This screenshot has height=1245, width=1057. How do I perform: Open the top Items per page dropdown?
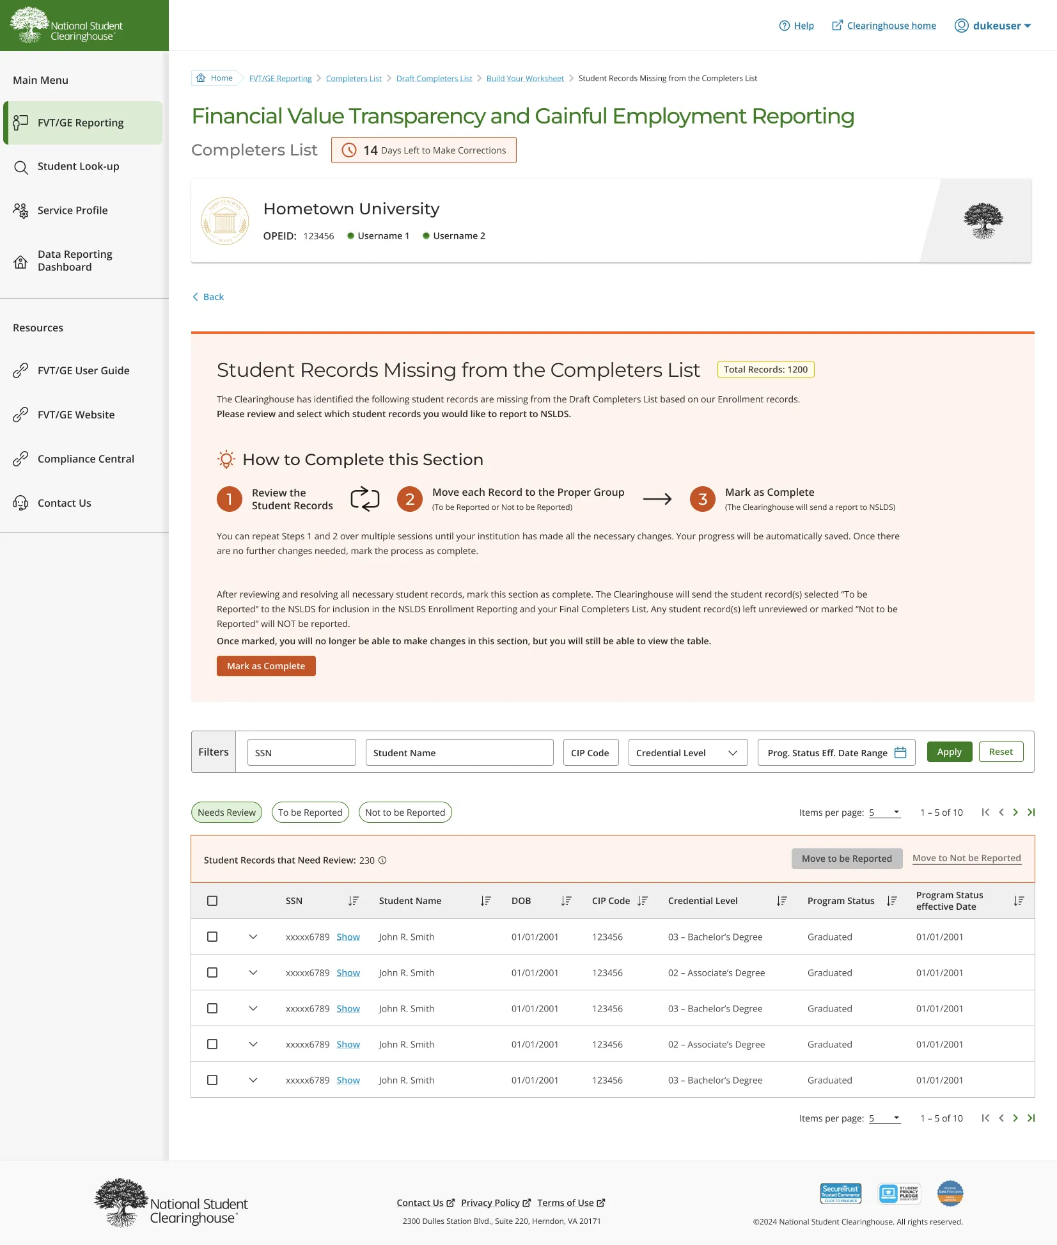pos(884,813)
